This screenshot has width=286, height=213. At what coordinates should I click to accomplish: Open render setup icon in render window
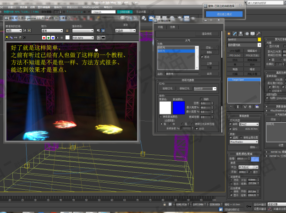click(x=99, y=30)
